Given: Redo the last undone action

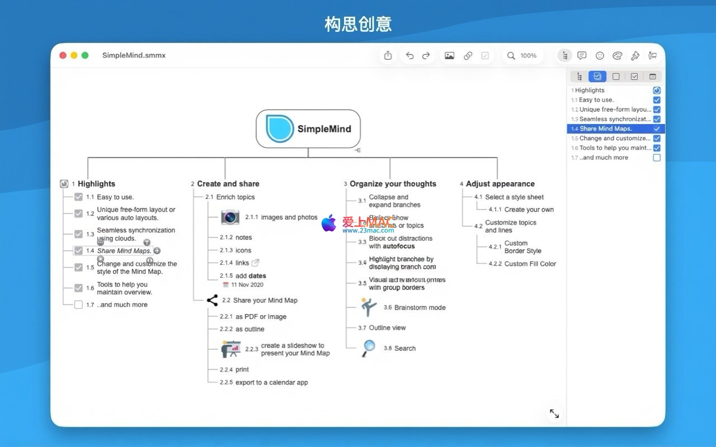Looking at the screenshot, I should (x=426, y=55).
